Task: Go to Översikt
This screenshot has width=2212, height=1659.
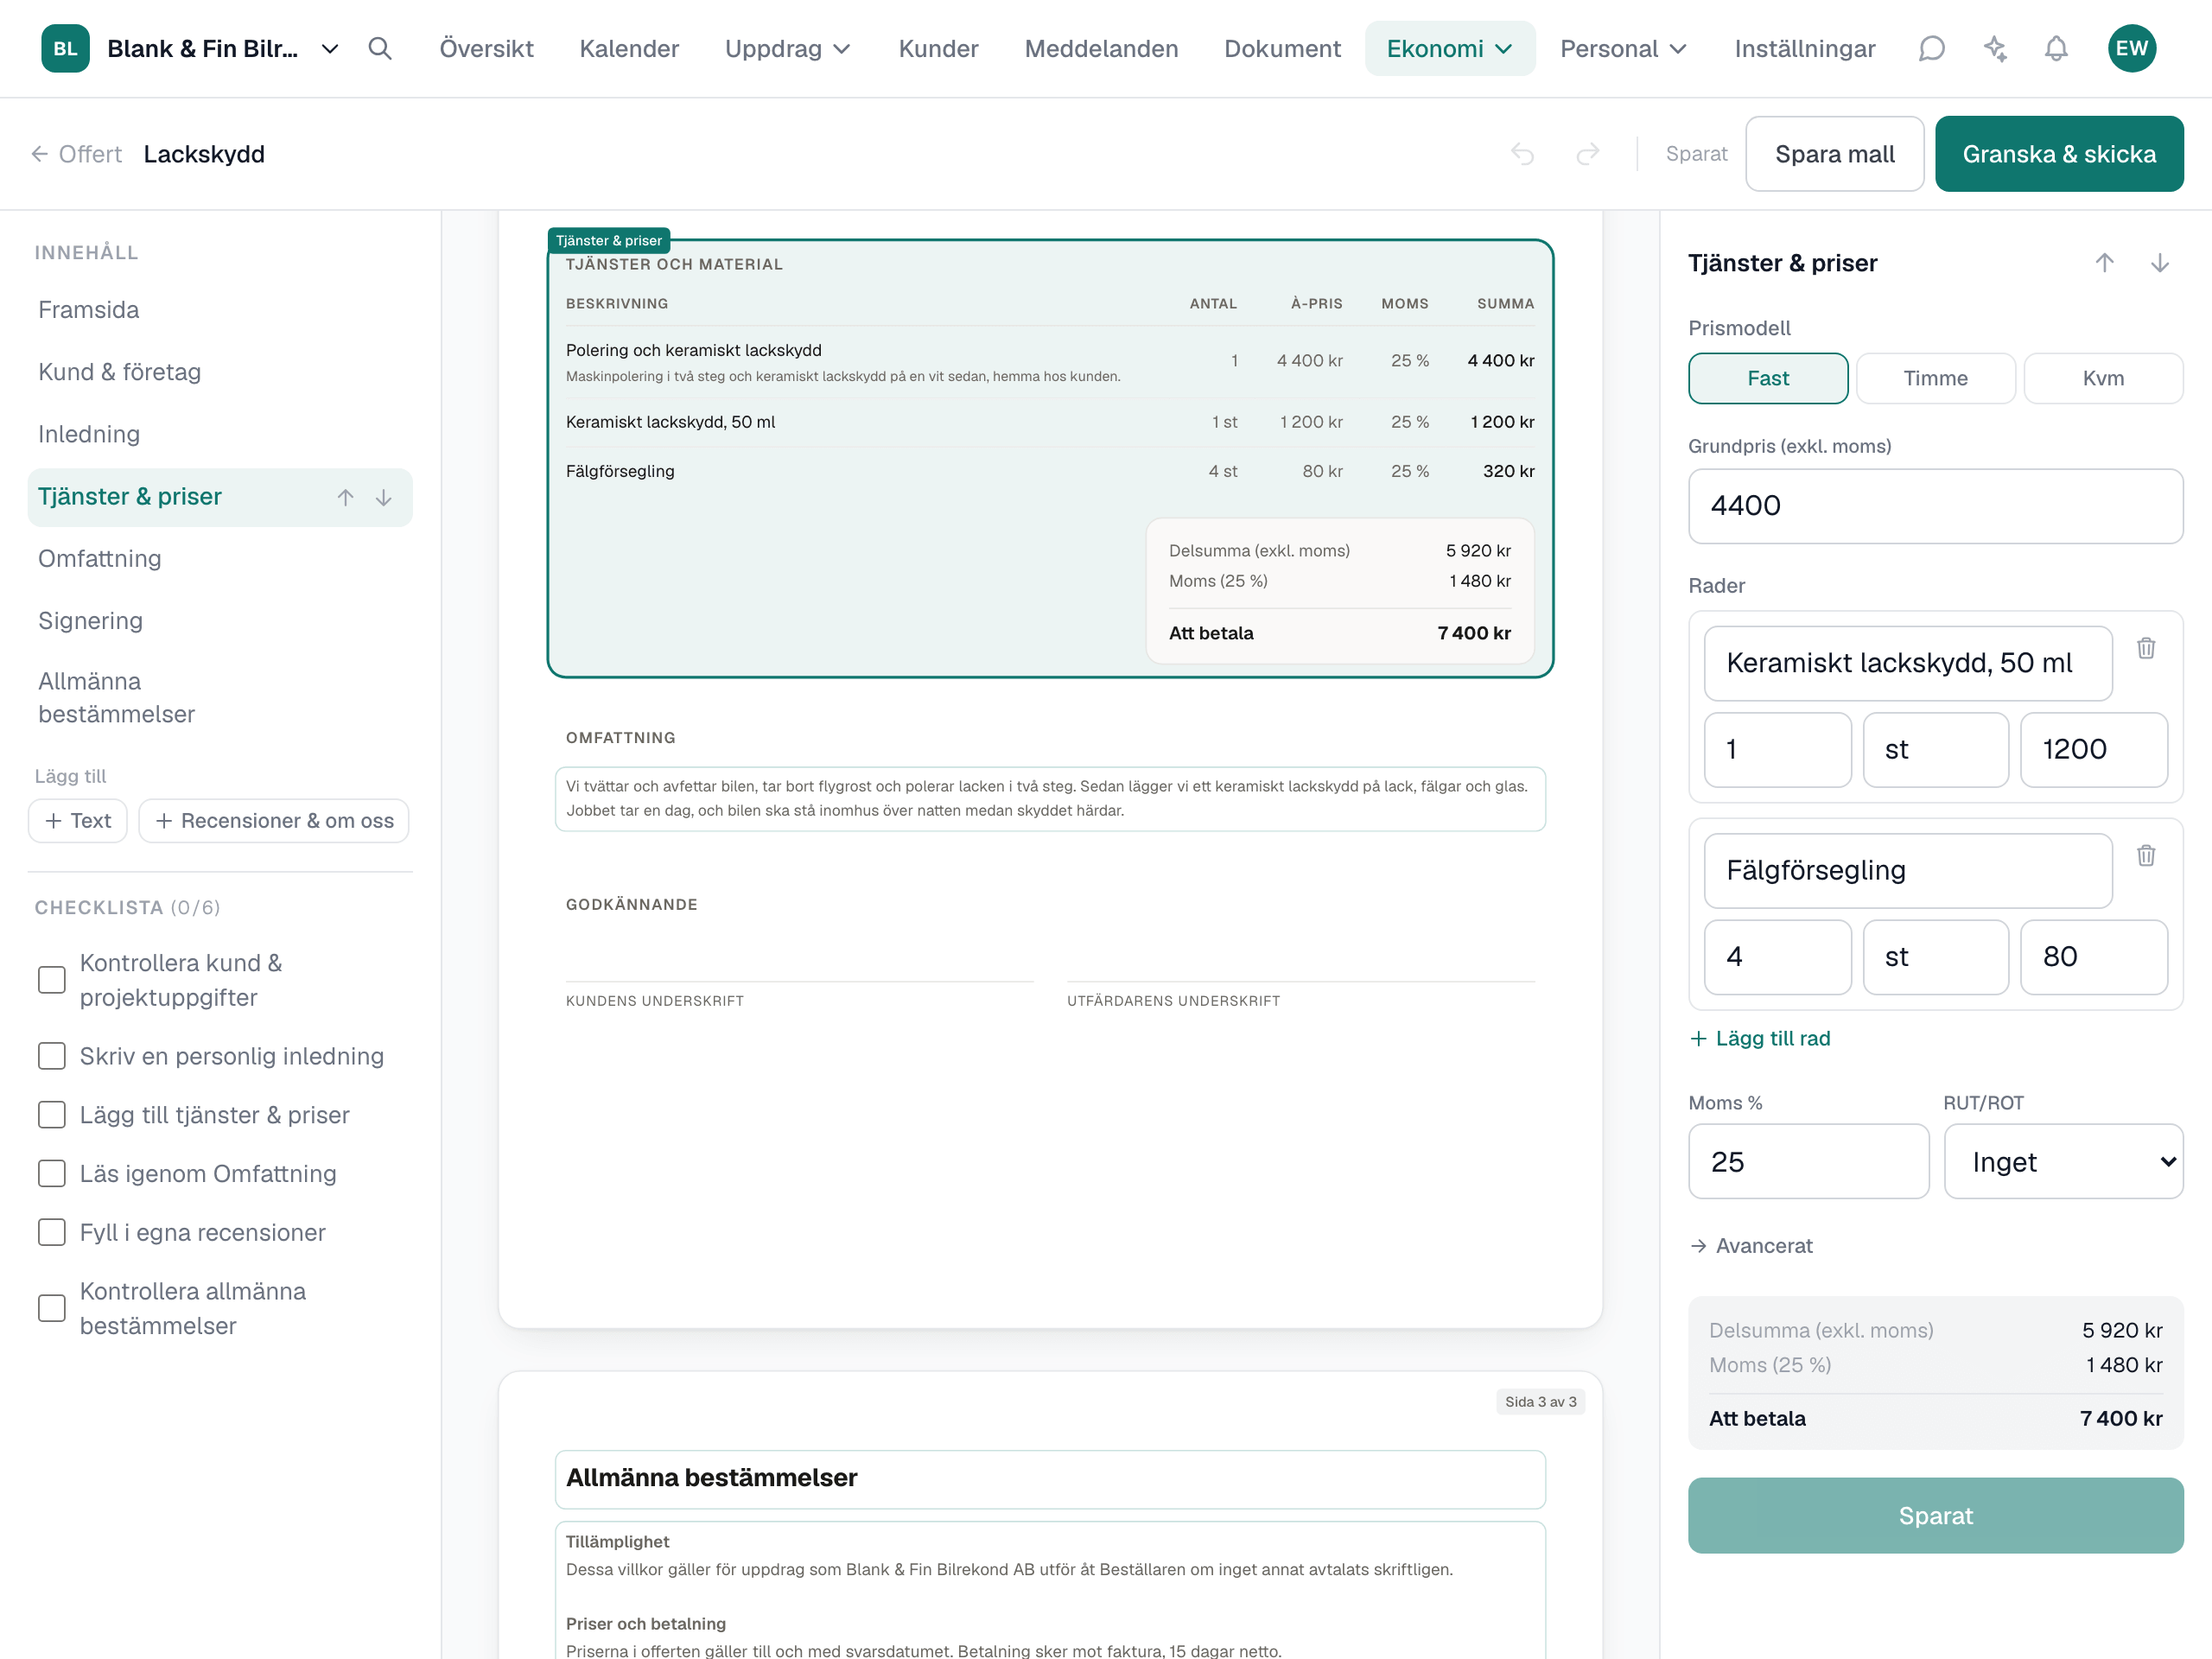Action: (x=486, y=48)
